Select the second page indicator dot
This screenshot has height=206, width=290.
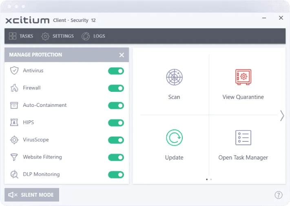pyautogui.click(x=211, y=179)
